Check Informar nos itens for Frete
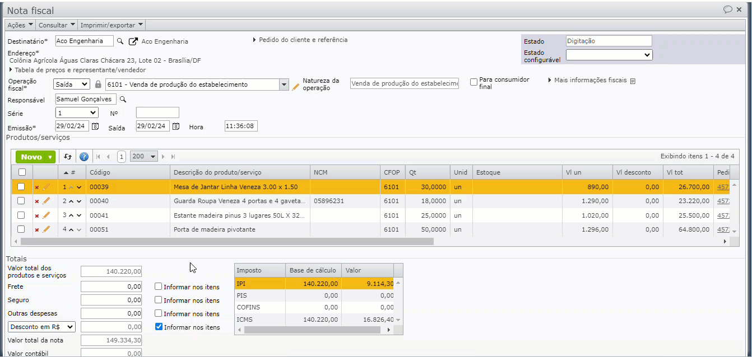Viewport: 752px width, 357px height. 159,286
